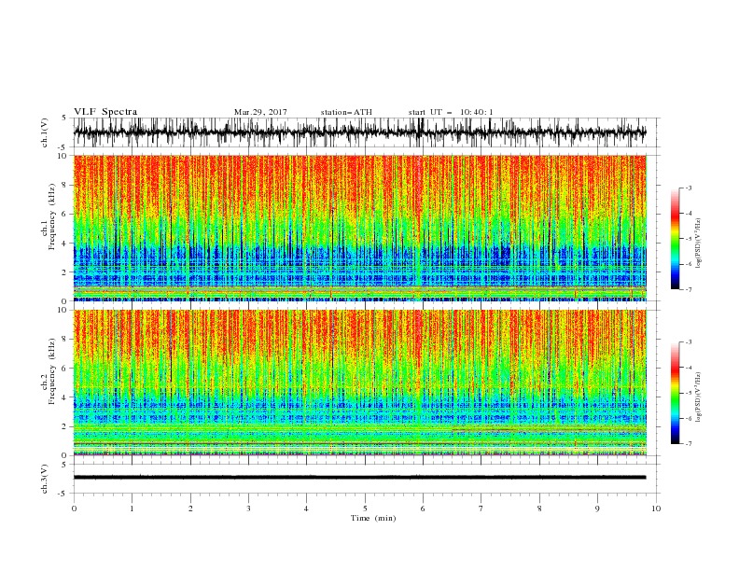The width and height of the screenshot is (739, 571).
Task: Click the time axis tick label "5"
Action: pyautogui.click(x=365, y=508)
